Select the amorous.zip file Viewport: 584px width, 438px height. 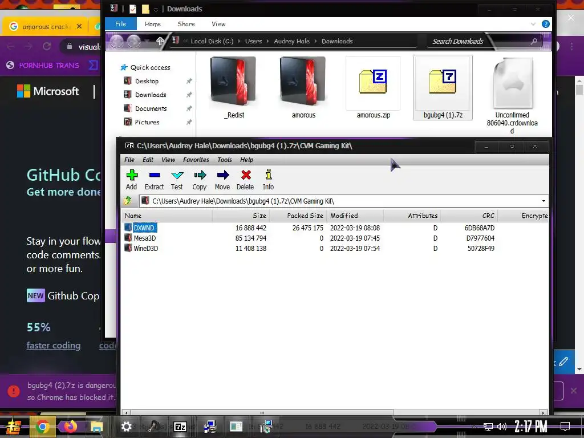(x=373, y=87)
